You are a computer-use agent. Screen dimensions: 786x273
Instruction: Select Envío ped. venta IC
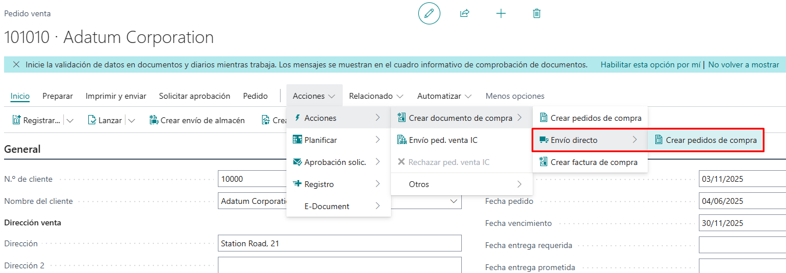pyautogui.click(x=461, y=140)
